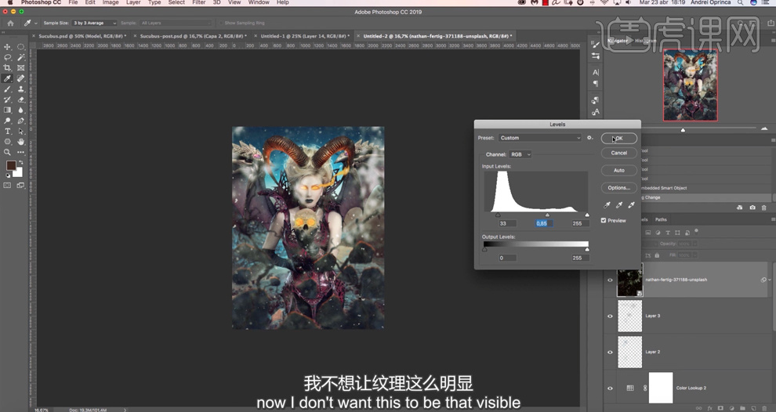Select the Crop tool

pyautogui.click(x=8, y=68)
